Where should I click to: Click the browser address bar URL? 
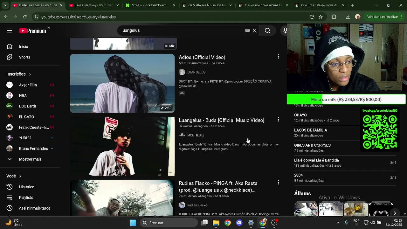click(x=79, y=17)
